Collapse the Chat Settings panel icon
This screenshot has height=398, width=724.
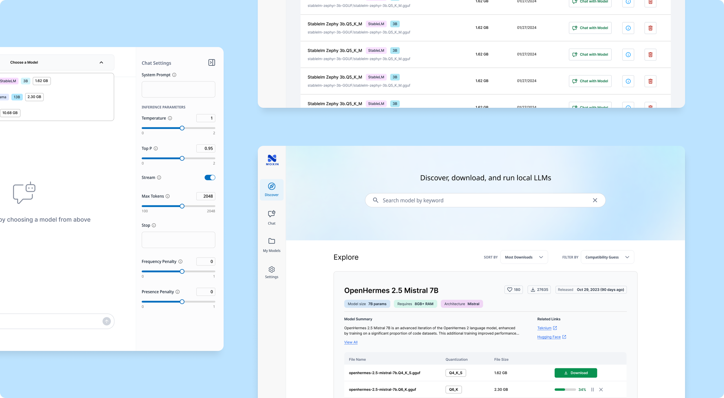(212, 63)
